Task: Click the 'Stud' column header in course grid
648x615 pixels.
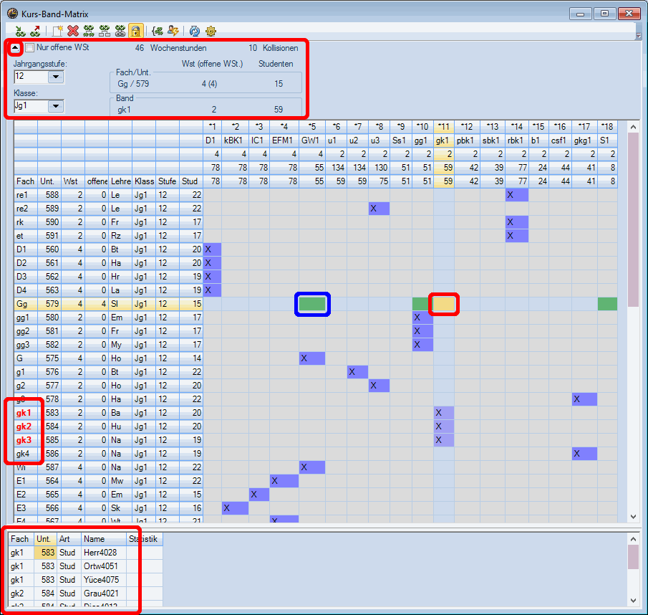Action: coord(190,181)
